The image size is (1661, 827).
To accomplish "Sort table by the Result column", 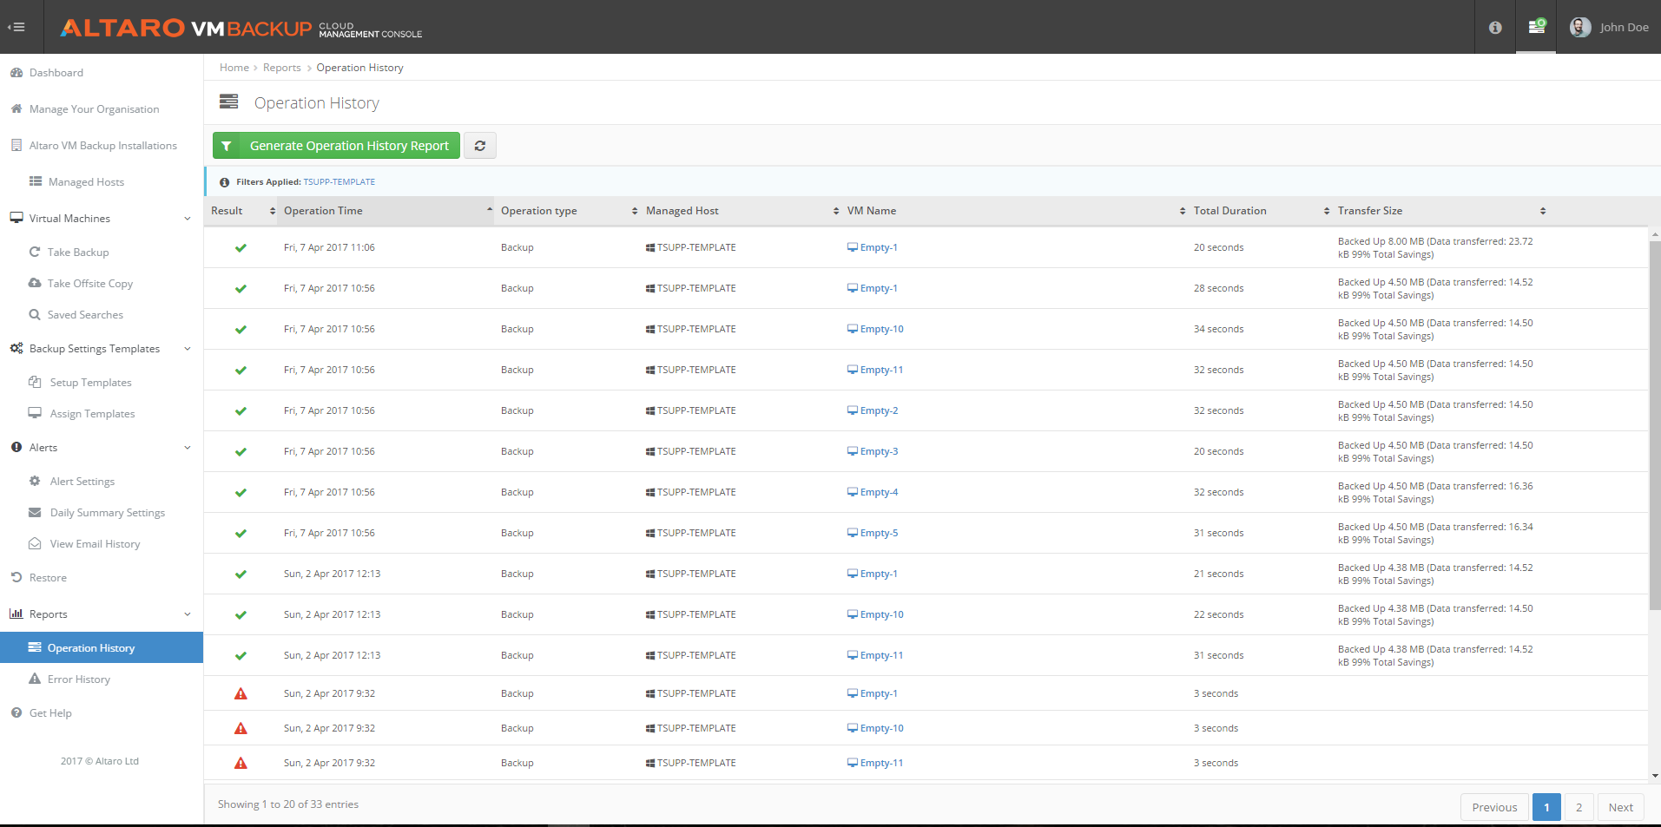I will tap(241, 211).
